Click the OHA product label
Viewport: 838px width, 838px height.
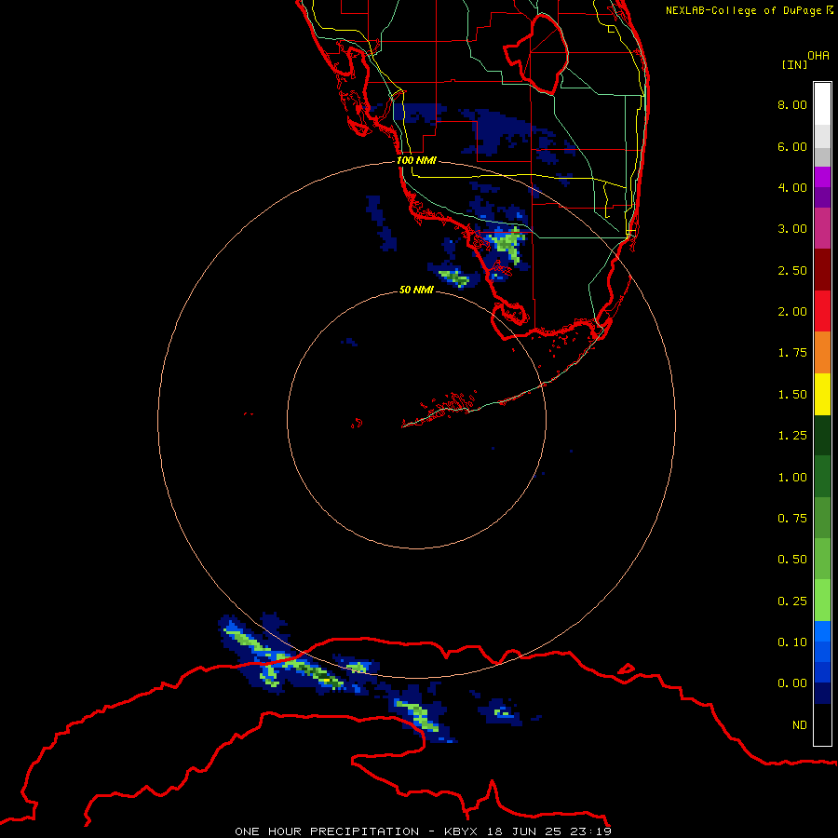pos(818,56)
